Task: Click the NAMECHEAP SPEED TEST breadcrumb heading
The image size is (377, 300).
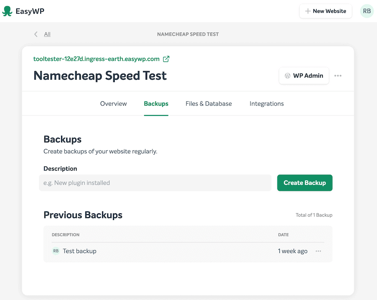Action: pyautogui.click(x=188, y=34)
